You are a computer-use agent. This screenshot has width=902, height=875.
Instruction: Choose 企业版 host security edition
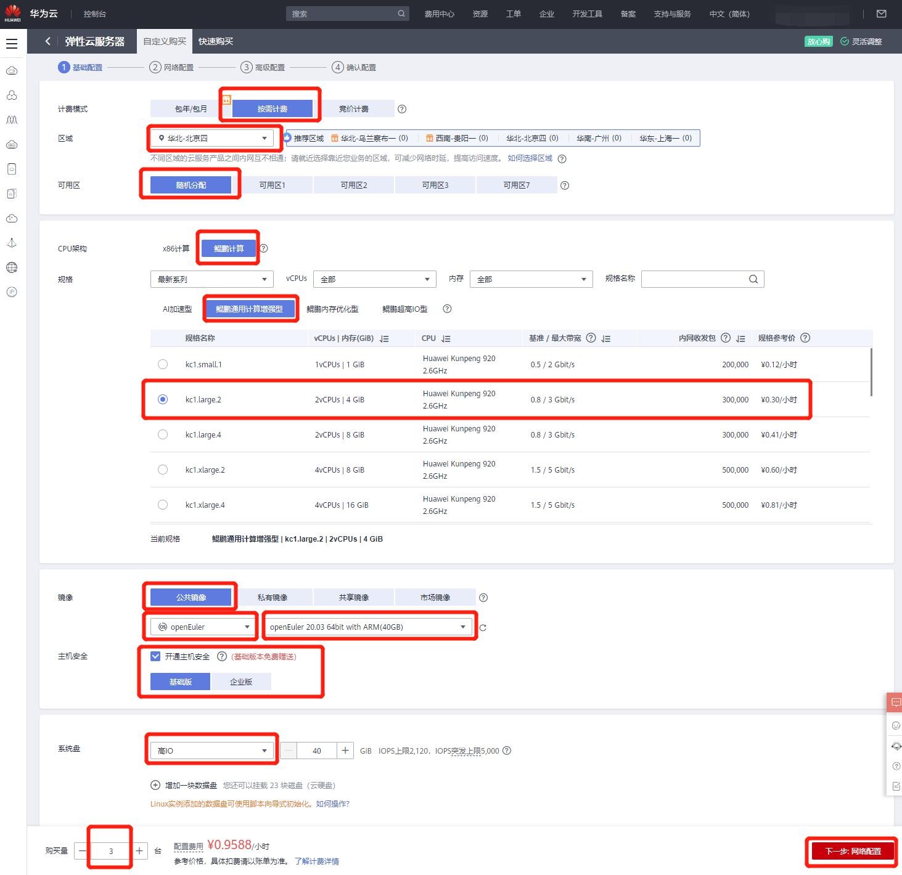coord(241,682)
